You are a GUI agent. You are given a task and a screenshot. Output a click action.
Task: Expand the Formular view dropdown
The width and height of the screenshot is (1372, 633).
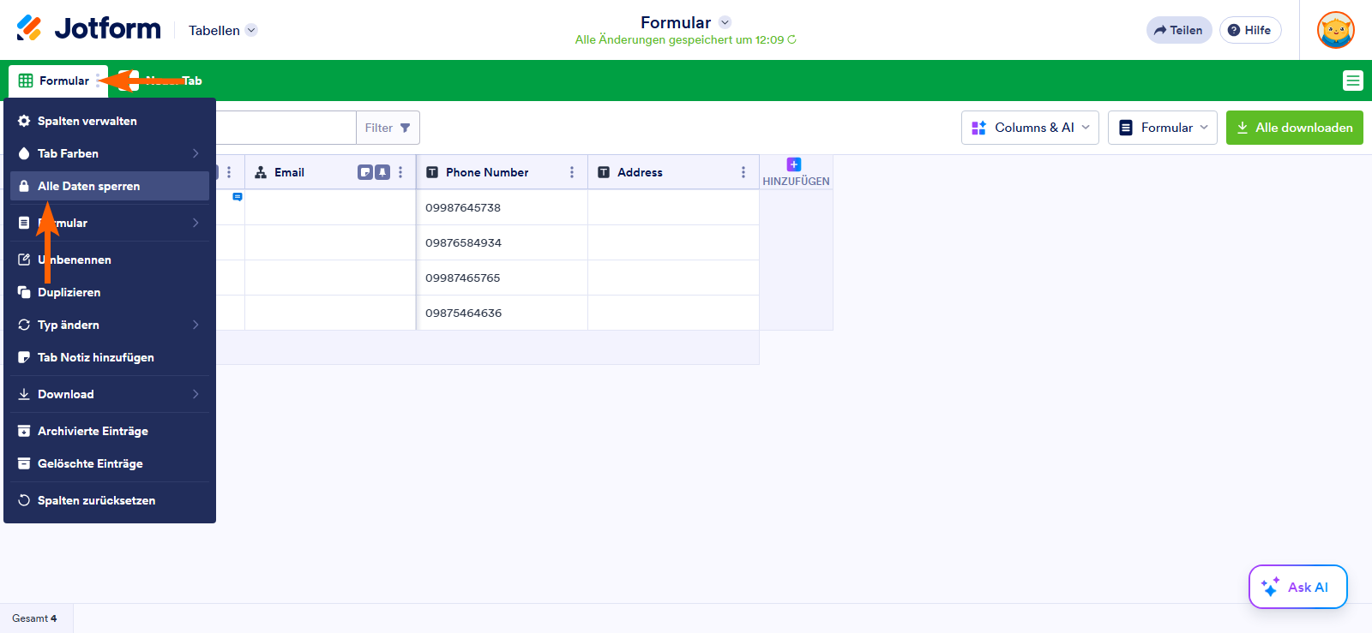pyautogui.click(x=1162, y=128)
